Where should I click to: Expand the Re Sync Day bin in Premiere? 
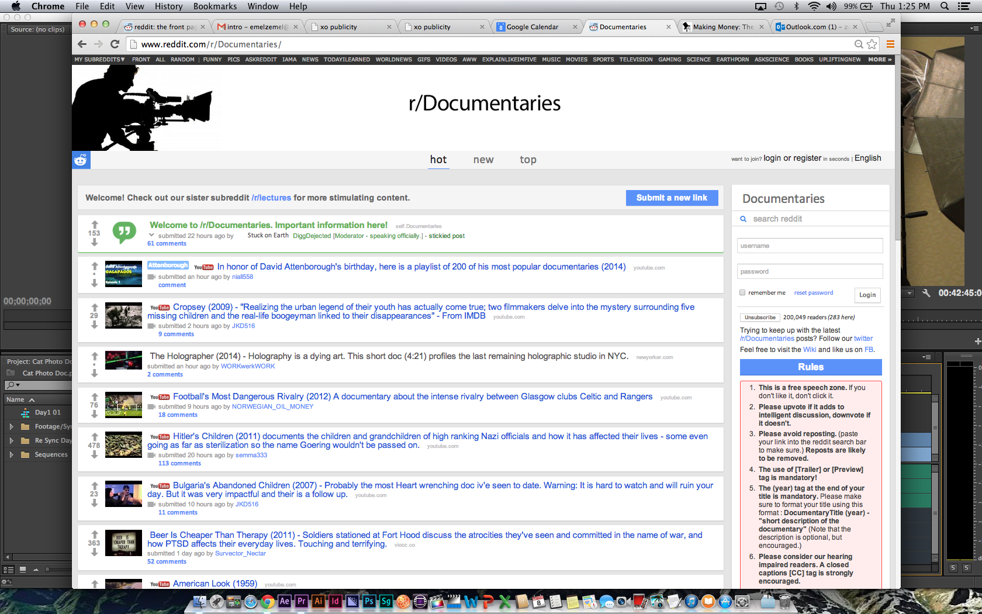click(x=11, y=440)
